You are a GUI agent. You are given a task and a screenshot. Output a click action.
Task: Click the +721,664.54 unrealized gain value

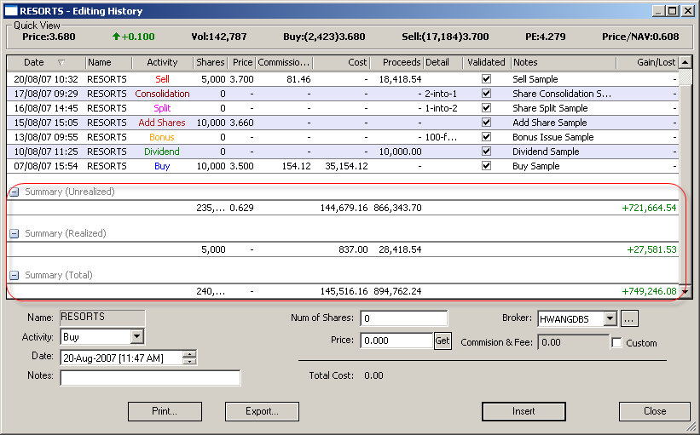click(649, 208)
